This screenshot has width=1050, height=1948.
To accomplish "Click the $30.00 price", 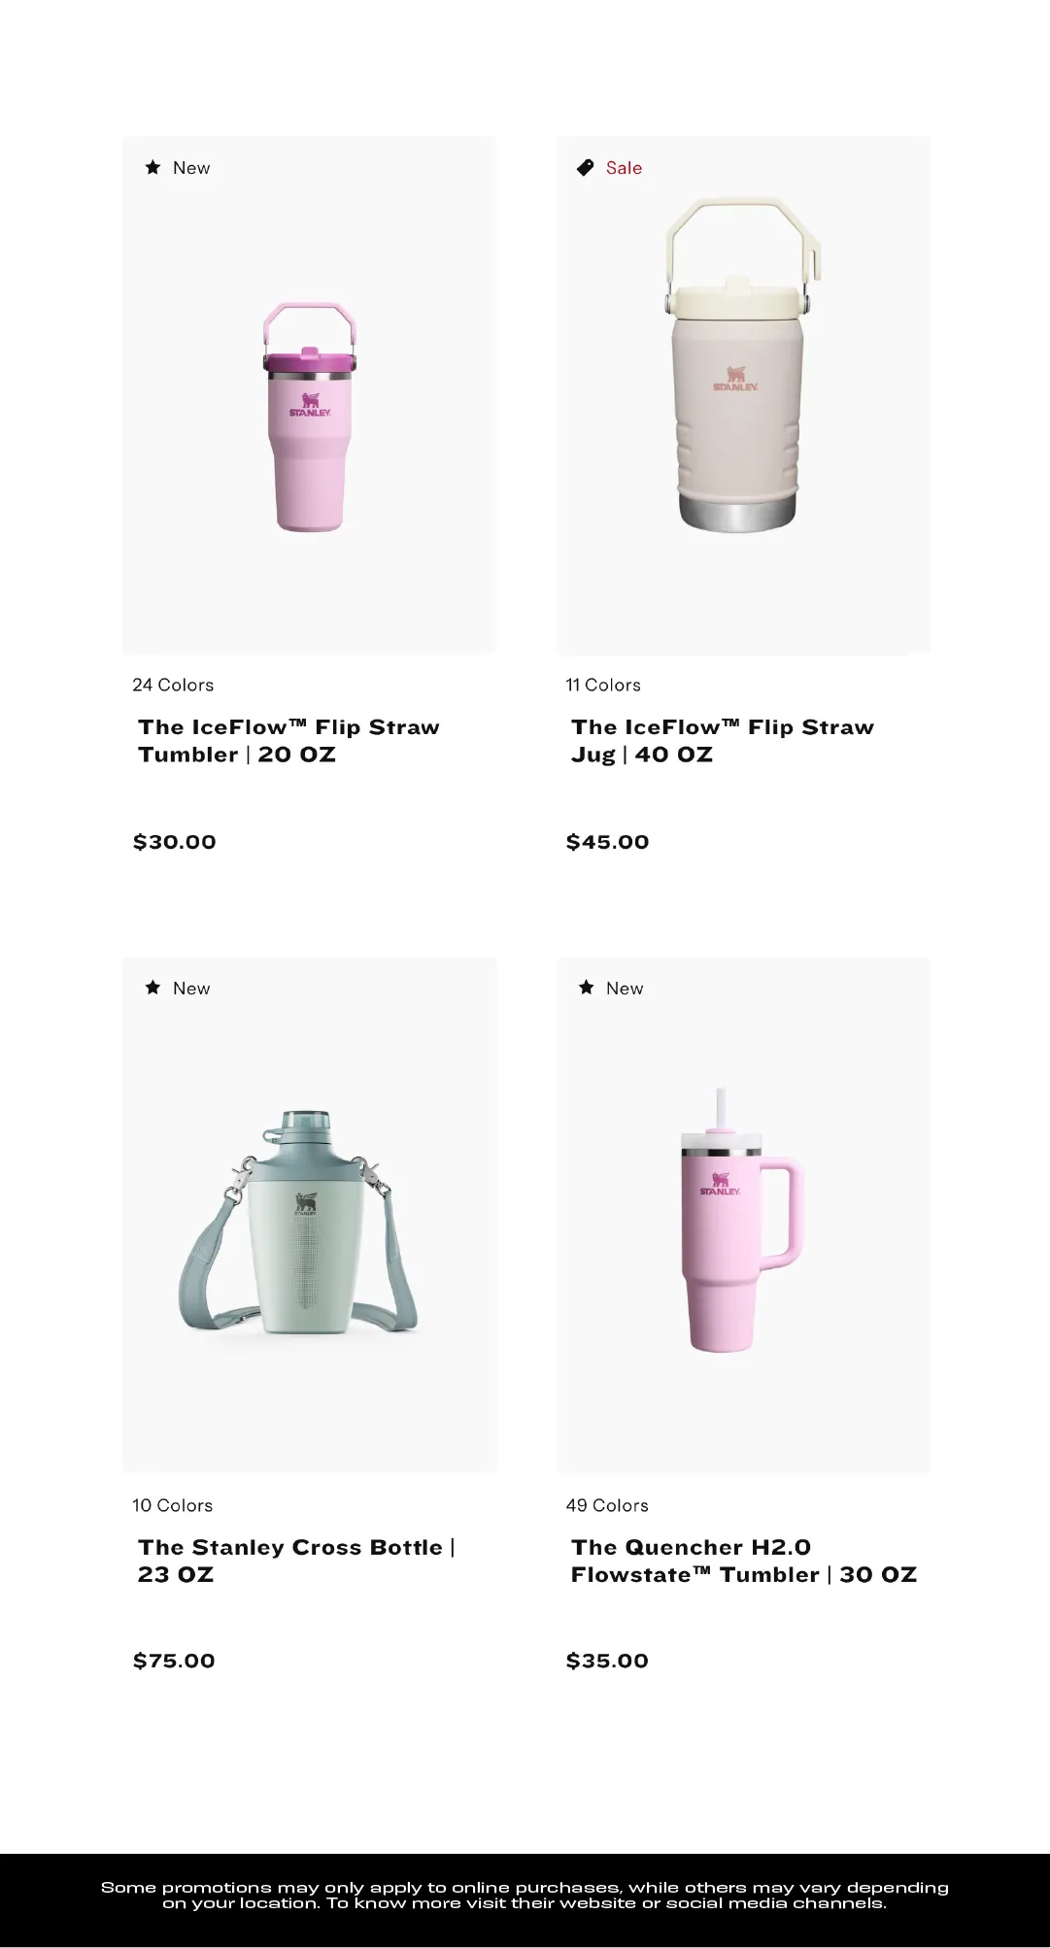I will 175,842.
